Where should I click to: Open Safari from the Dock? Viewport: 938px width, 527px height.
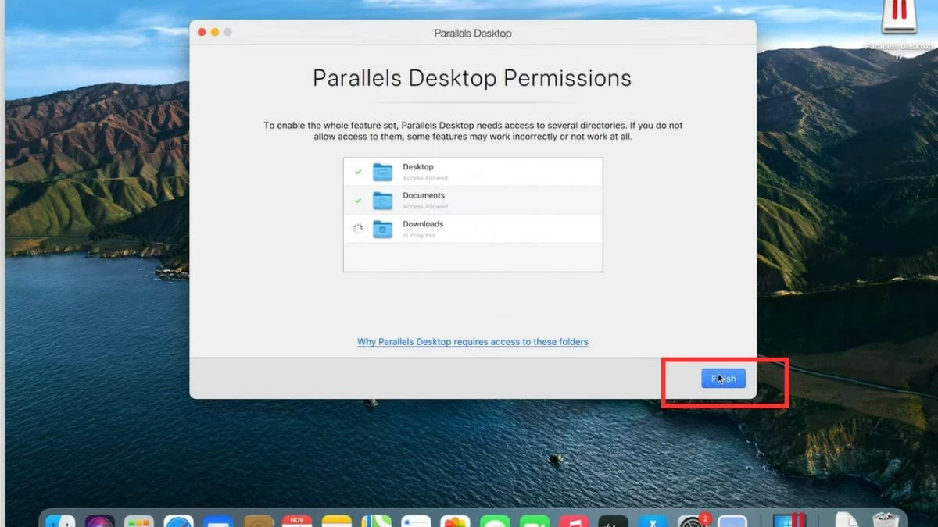pos(178,522)
